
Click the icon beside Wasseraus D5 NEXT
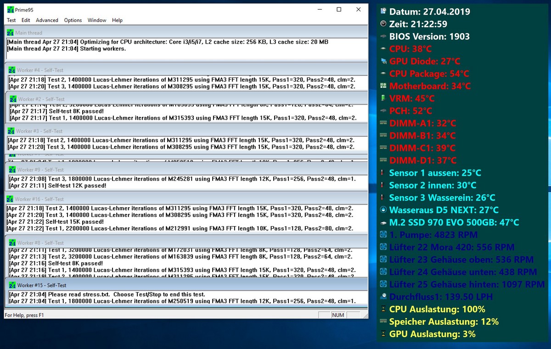[383, 210]
